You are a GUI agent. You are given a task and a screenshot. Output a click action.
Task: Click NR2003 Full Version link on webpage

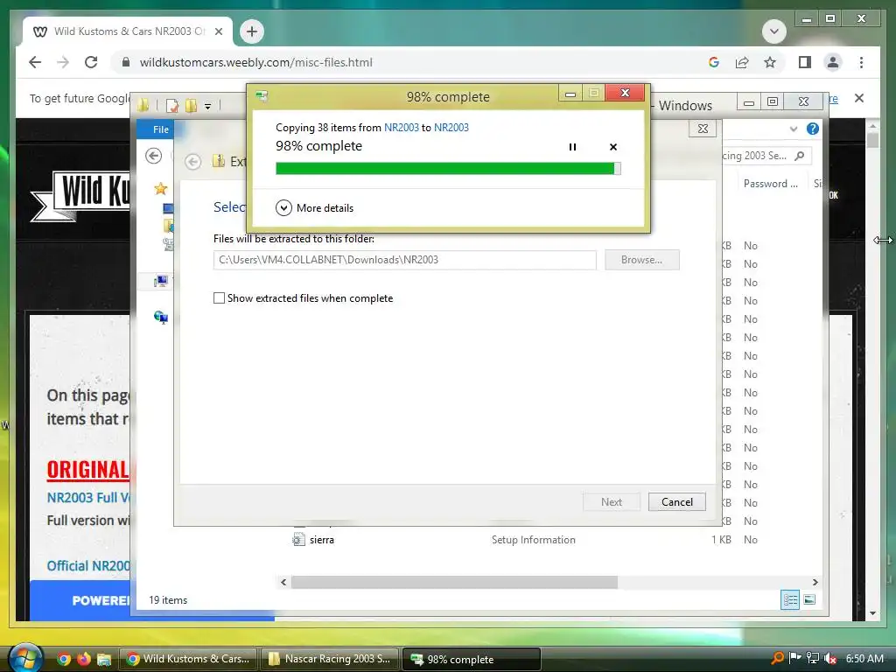pos(88,498)
